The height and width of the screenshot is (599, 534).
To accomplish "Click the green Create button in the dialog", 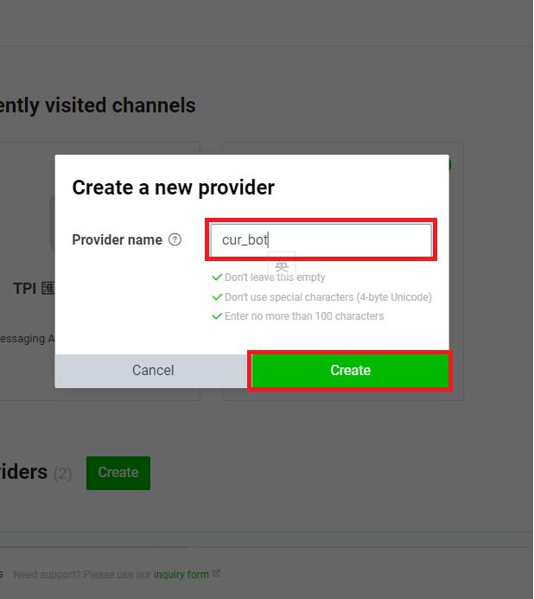I will (x=350, y=370).
